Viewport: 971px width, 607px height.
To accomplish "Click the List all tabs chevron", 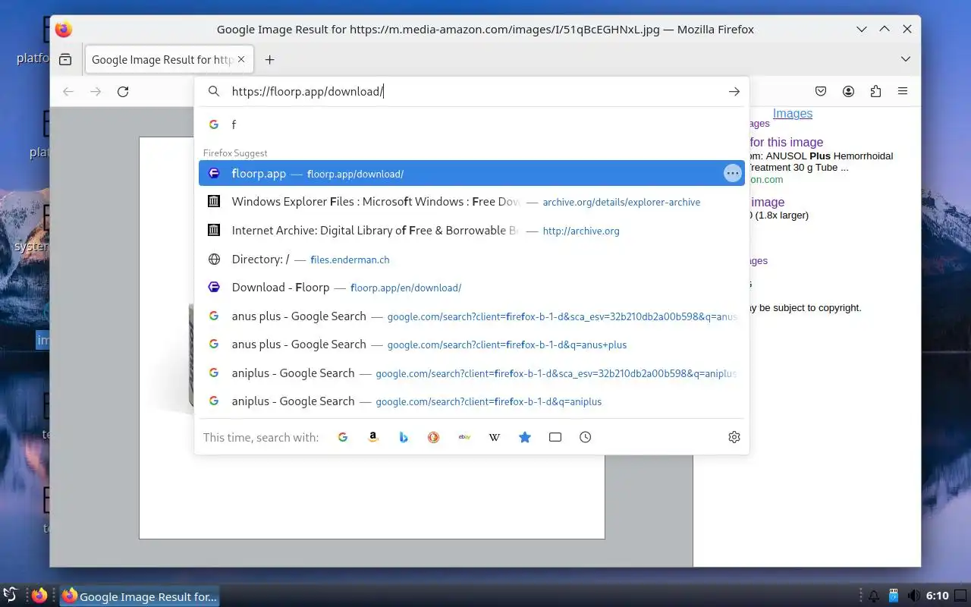I will point(906,59).
